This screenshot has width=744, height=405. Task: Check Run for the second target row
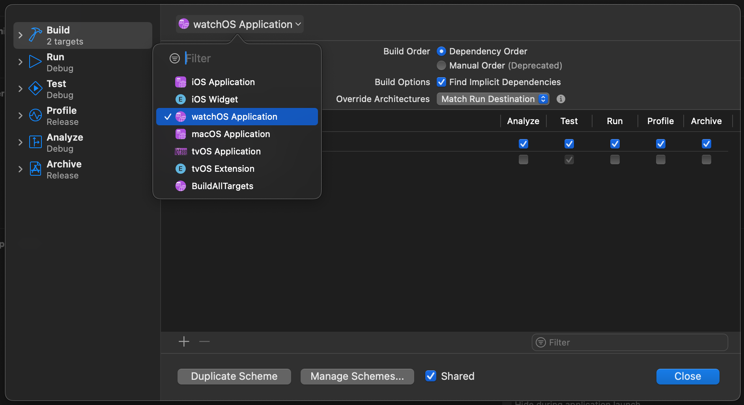[615, 160]
